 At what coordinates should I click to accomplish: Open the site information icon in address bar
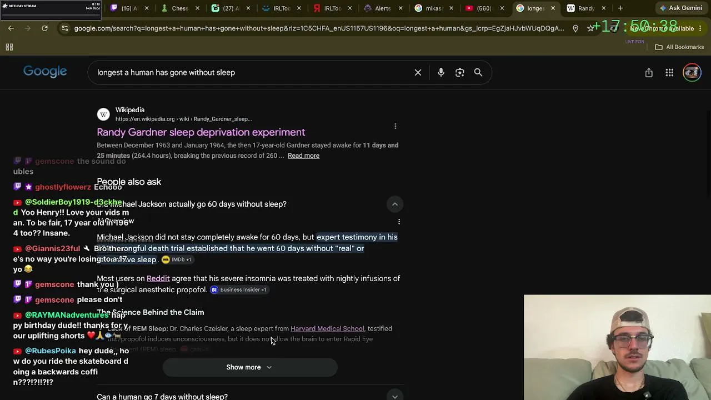coord(64,28)
